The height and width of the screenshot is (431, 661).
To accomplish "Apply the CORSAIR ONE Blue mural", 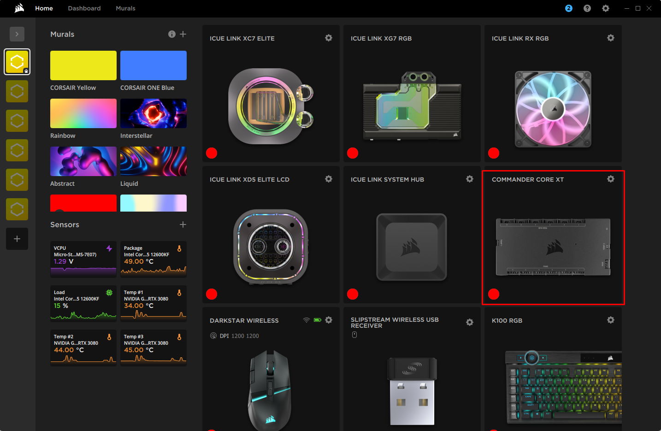I will tap(153, 65).
